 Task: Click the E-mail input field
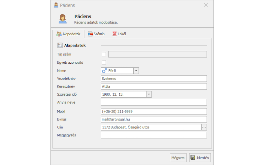[153, 119]
